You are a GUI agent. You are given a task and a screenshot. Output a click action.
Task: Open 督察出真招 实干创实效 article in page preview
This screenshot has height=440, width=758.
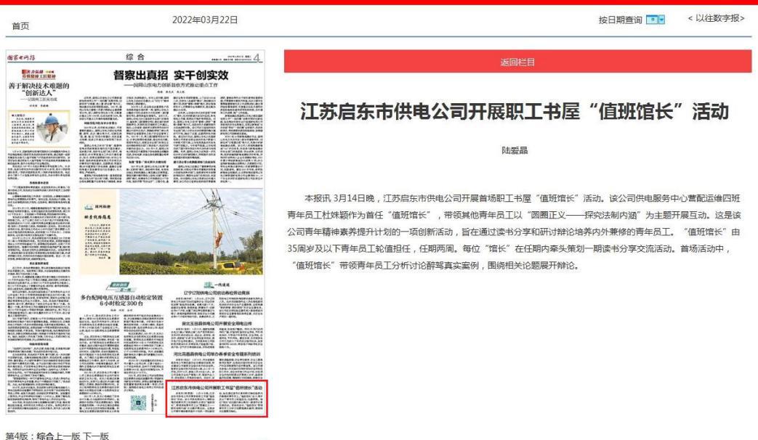(171, 75)
